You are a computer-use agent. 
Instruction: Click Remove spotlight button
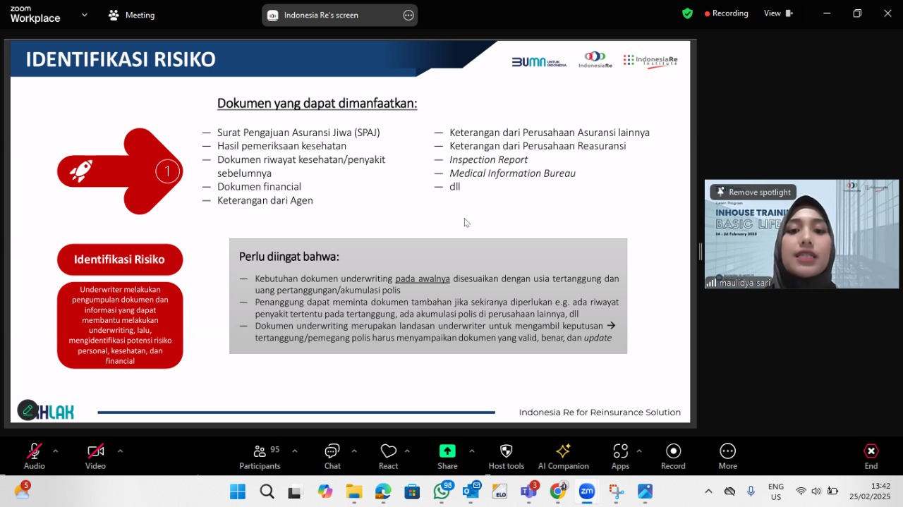pyautogui.click(x=753, y=192)
